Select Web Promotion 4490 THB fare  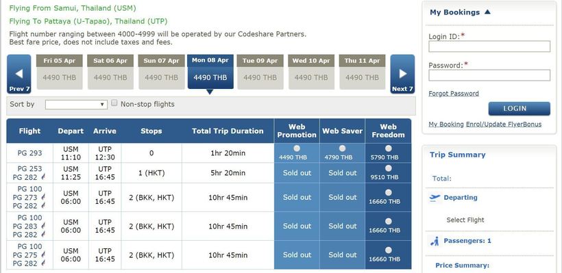[x=297, y=148]
